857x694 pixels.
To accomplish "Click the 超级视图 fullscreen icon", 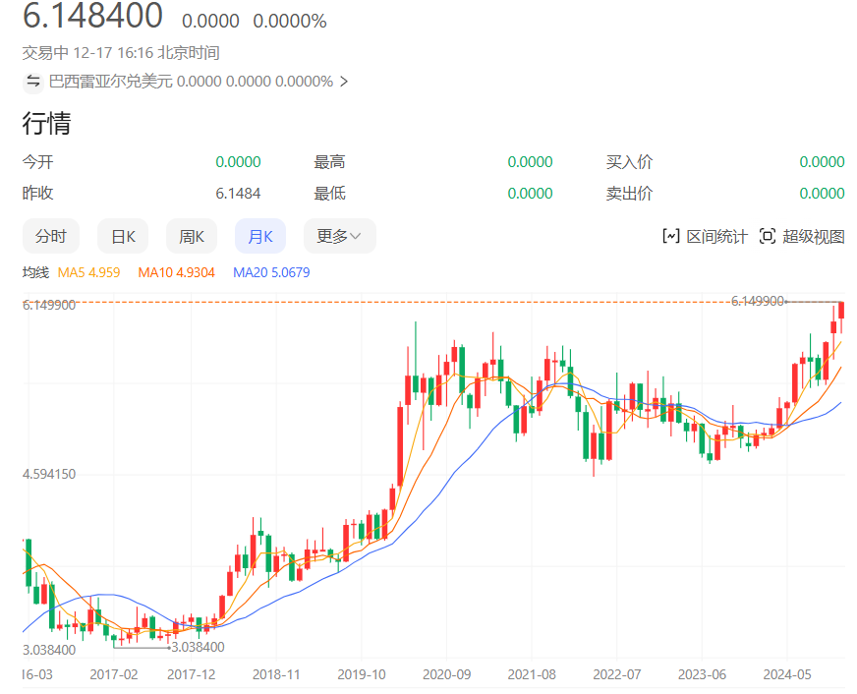I will 768,236.
